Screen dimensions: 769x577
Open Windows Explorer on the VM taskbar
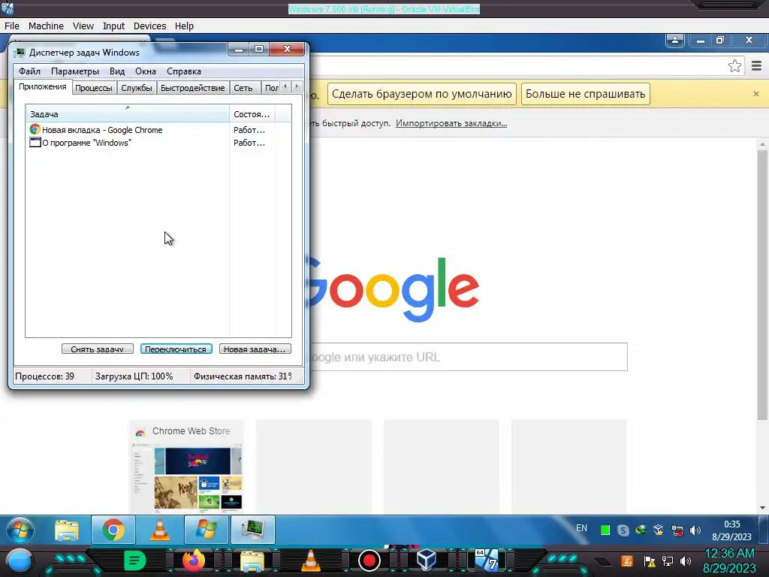(x=67, y=530)
